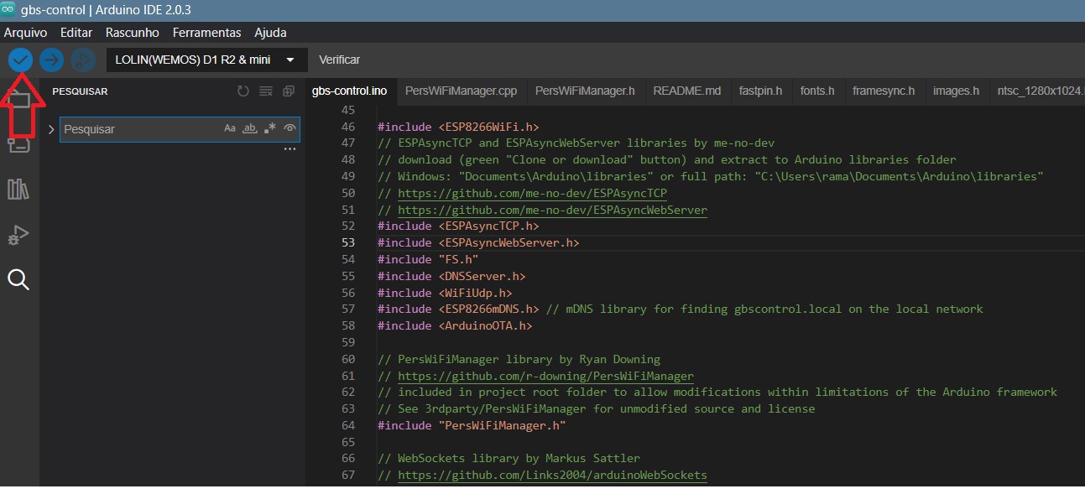Open the Boards Manager sidebar icon
1085x494 pixels.
[18, 144]
